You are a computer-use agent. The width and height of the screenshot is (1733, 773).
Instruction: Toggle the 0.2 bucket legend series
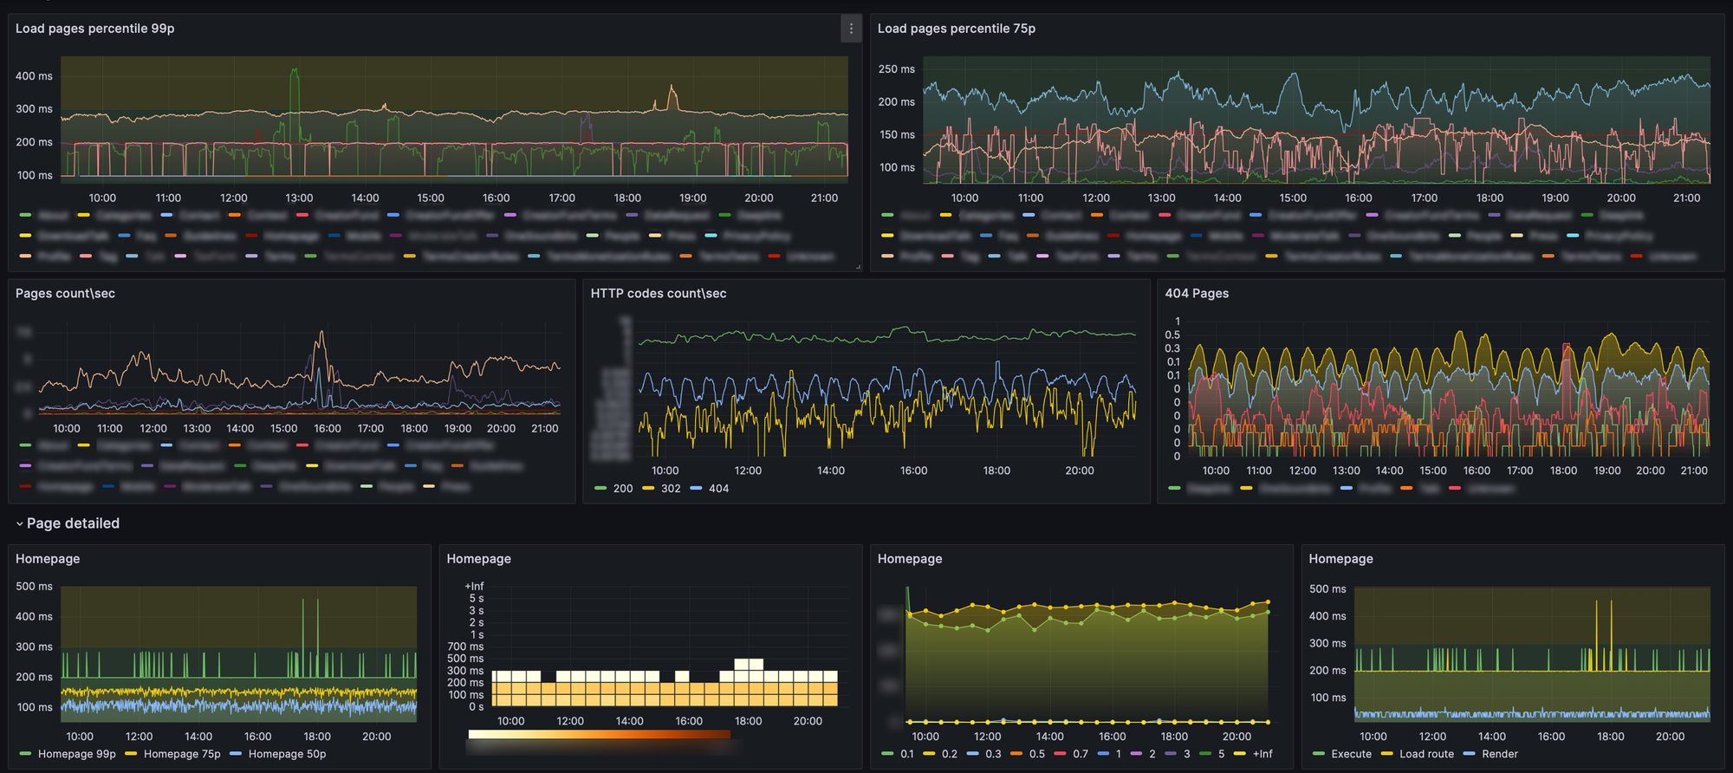[949, 754]
